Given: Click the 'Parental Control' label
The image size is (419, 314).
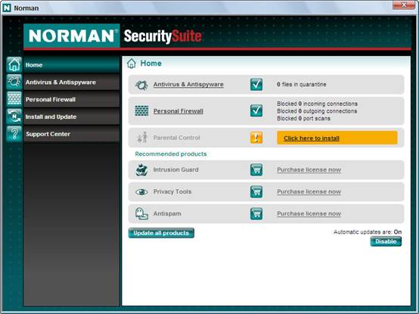Looking at the screenshot, I should [177, 138].
